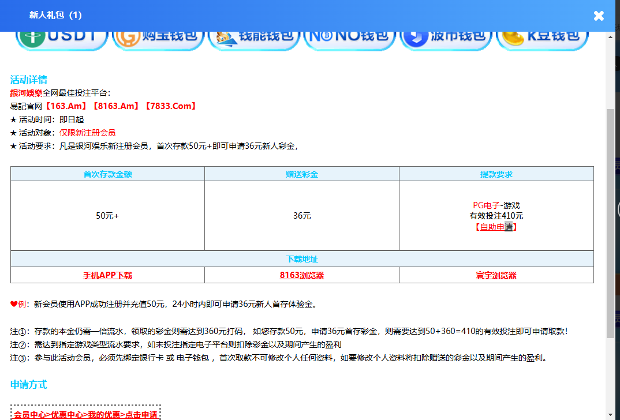This screenshot has width=620, height=420.
Task: Click the scrollbar down arrow
Action: click(611, 414)
